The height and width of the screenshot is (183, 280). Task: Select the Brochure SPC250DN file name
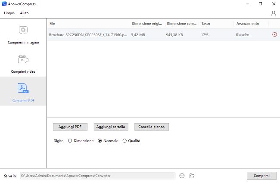pos(88,34)
